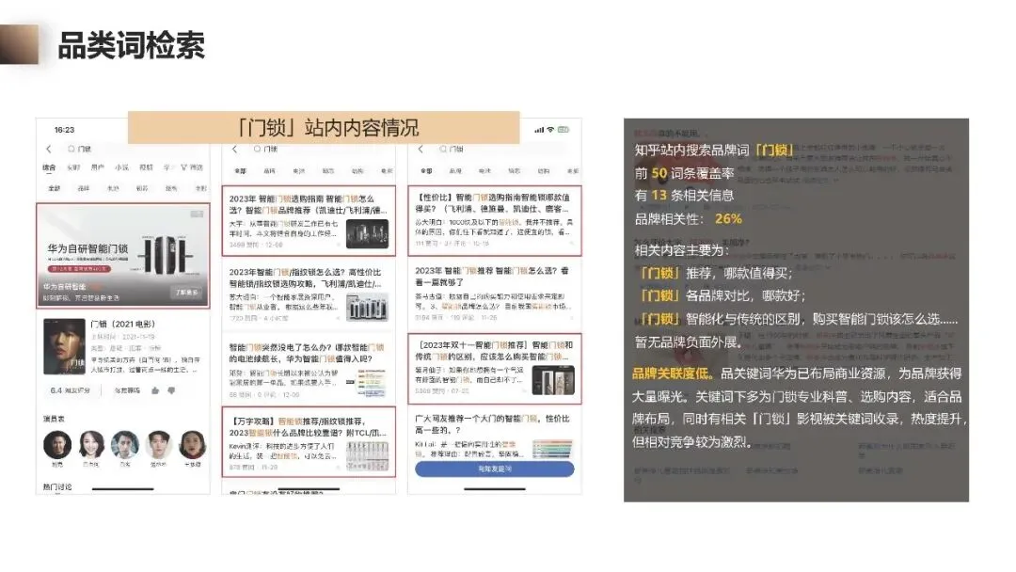Expand the 演员表 cast section
This screenshot has height=572, width=1016.
[x=55, y=417]
